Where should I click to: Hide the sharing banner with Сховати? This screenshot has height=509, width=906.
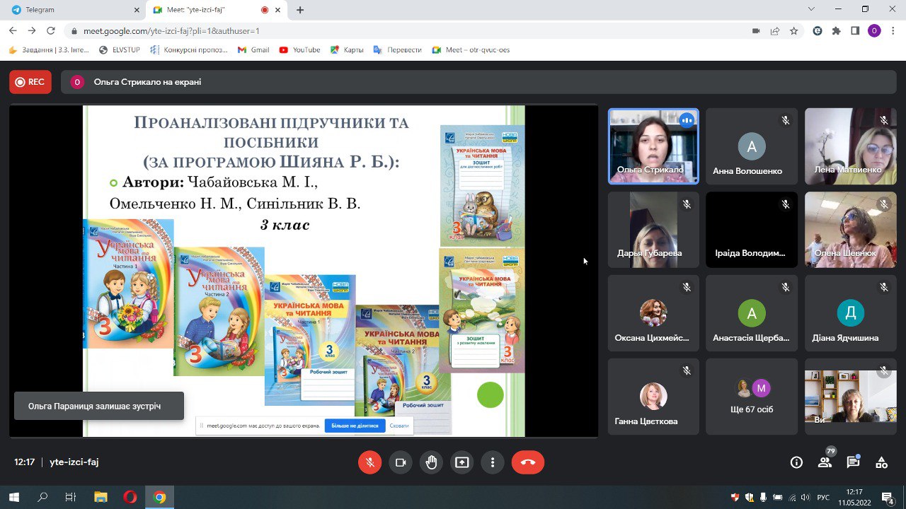tap(398, 425)
